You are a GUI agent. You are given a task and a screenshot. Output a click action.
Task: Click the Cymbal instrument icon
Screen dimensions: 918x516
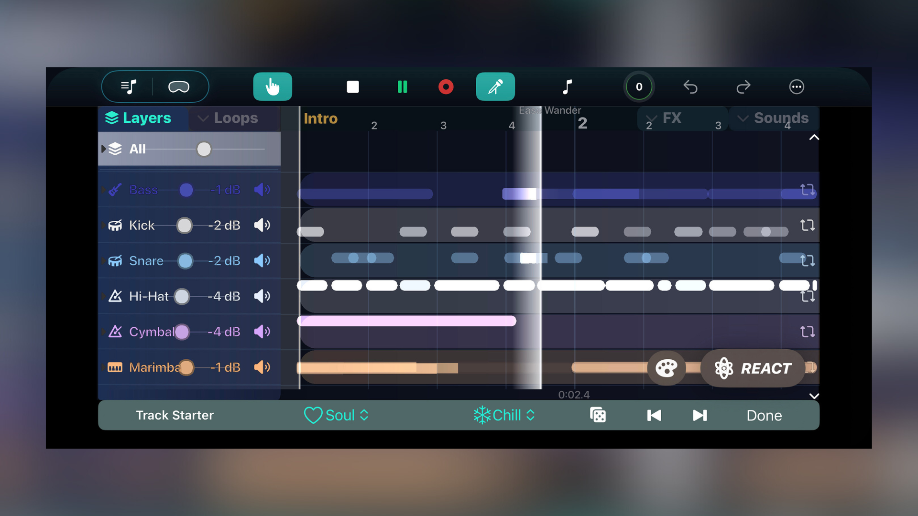click(115, 332)
